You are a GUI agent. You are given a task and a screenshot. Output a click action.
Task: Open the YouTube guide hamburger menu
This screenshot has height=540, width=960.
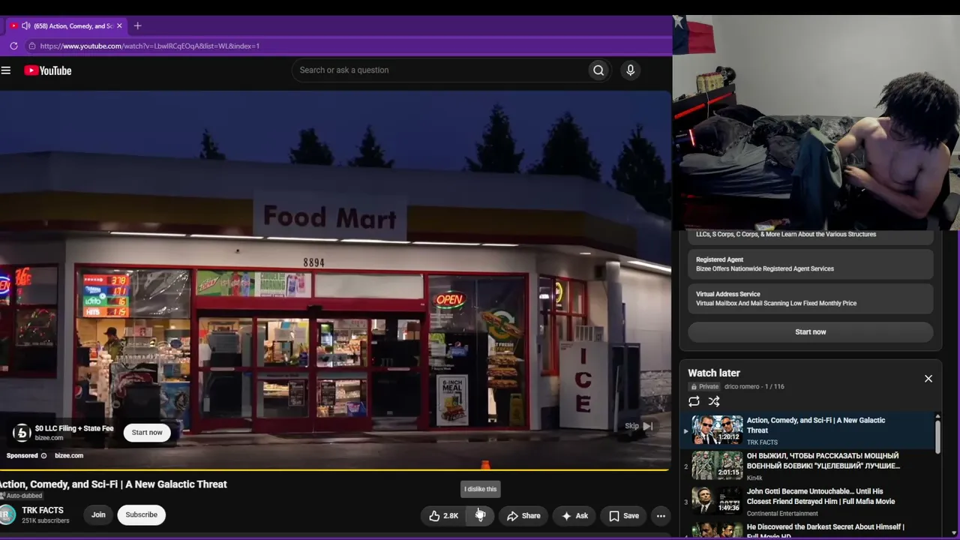click(6, 70)
